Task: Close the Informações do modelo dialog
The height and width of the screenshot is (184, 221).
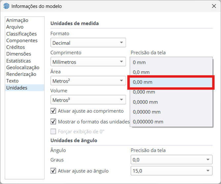Action: click(213, 6)
